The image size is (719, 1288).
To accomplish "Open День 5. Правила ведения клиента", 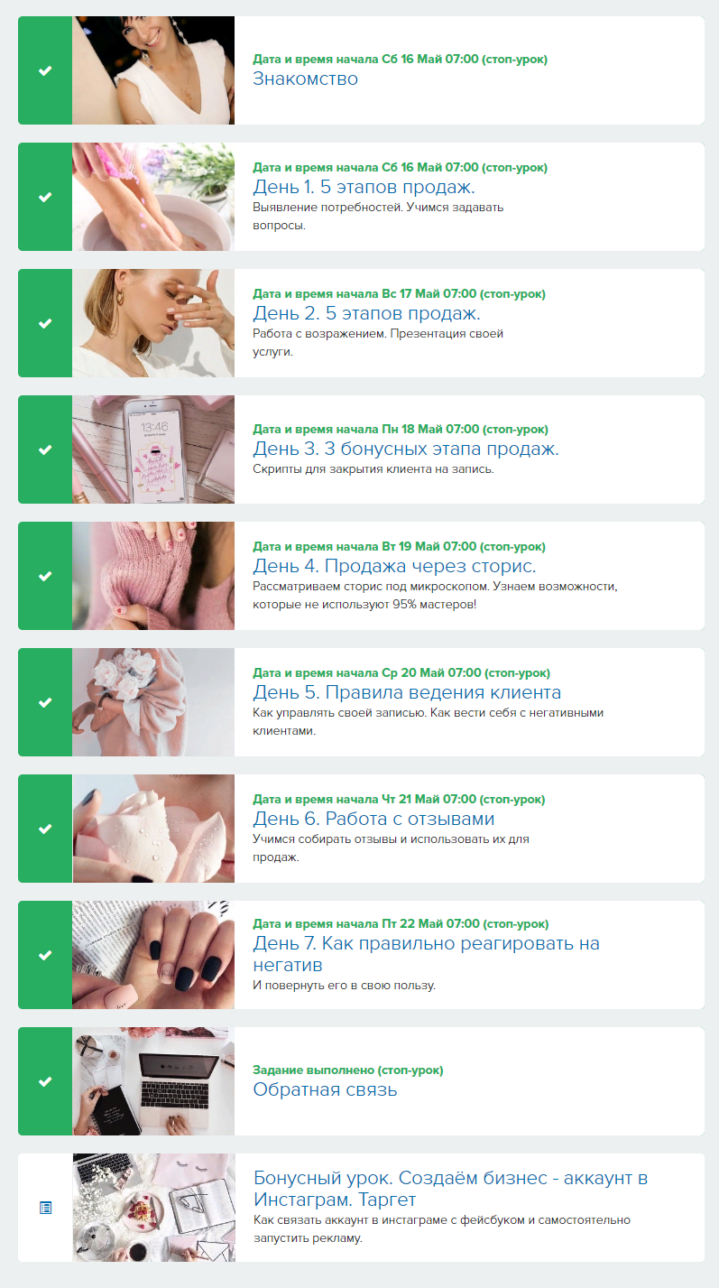I will click(x=407, y=692).
